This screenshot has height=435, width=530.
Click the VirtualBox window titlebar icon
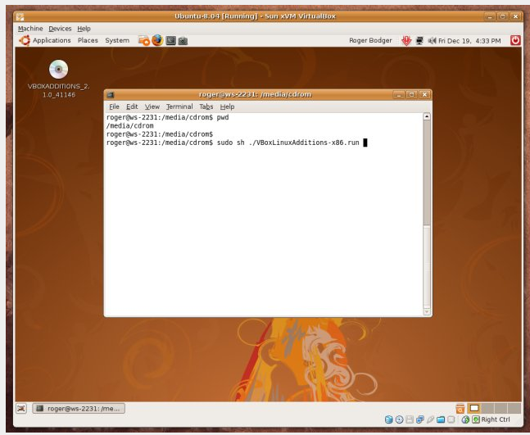pos(20,17)
